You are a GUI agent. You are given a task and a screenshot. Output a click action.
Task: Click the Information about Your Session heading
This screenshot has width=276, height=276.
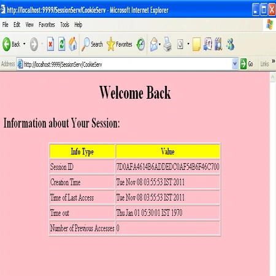pyautogui.click(x=61, y=123)
